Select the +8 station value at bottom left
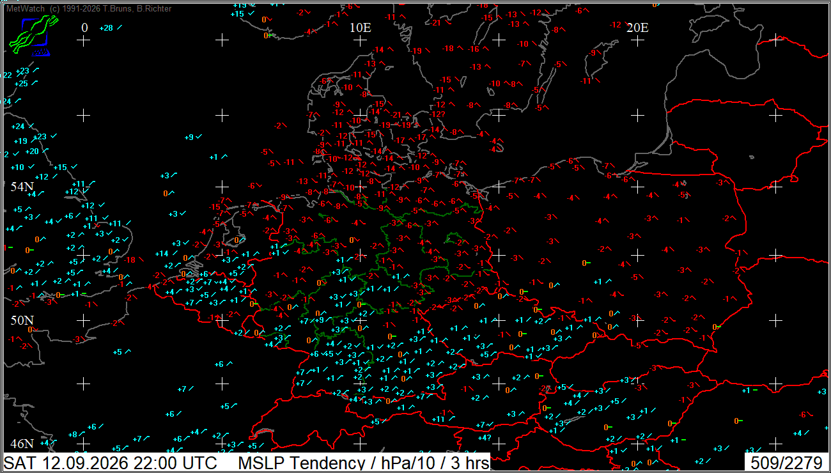The image size is (831, 473). click(72, 435)
